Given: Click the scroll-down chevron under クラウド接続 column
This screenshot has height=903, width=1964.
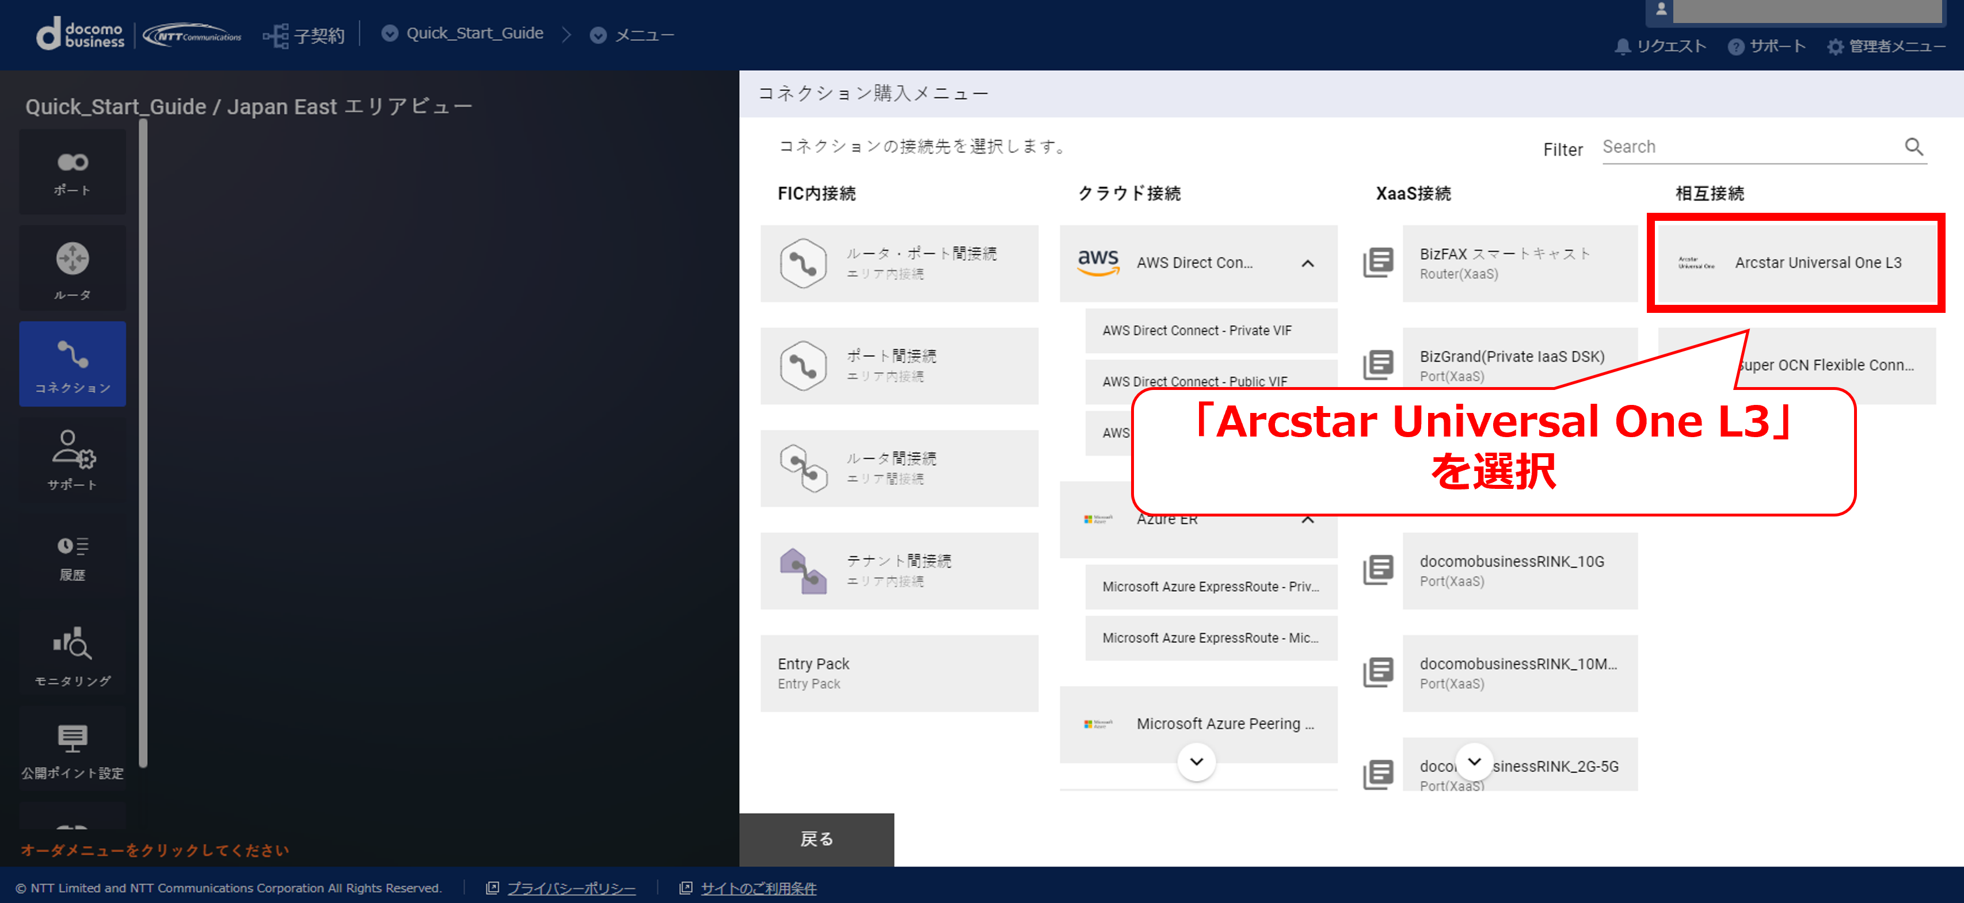Looking at the screenshot, I should 1196,762.
